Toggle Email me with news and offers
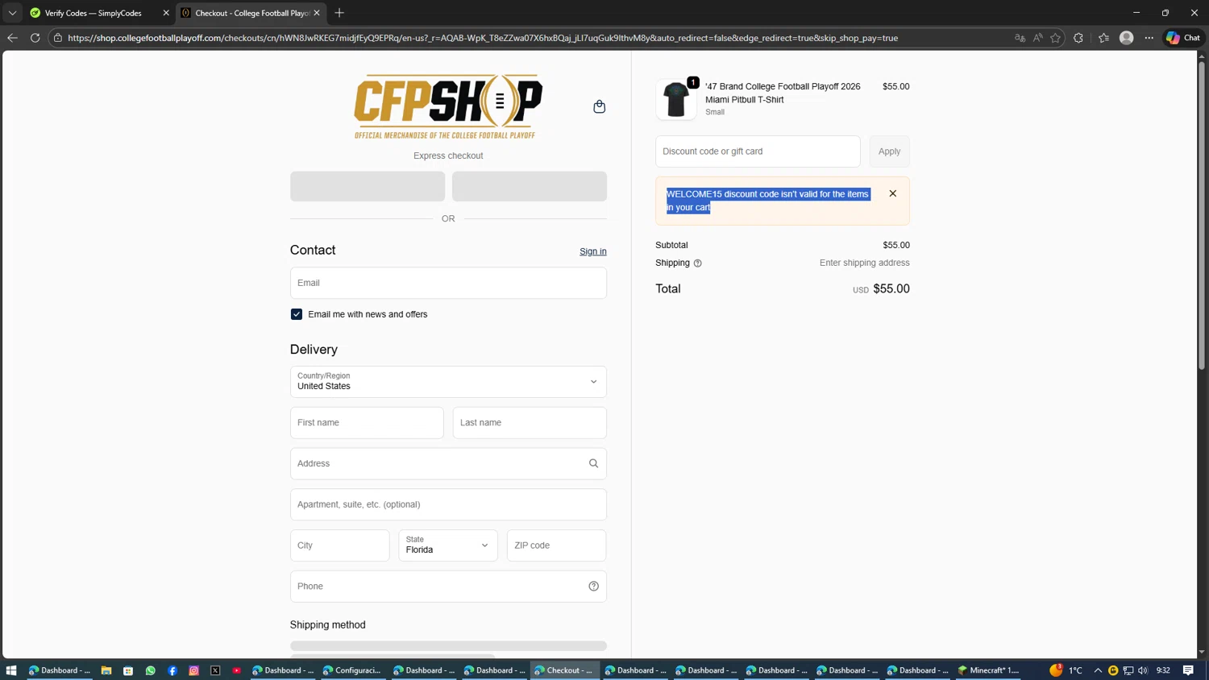This screenshot has height=680, width=1209. [297, 314]
